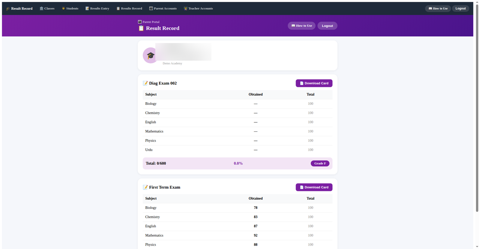The image size is (479, 249).
Task: Click the Results Record clipboard icon in navbar
Action: click(118, 8)
